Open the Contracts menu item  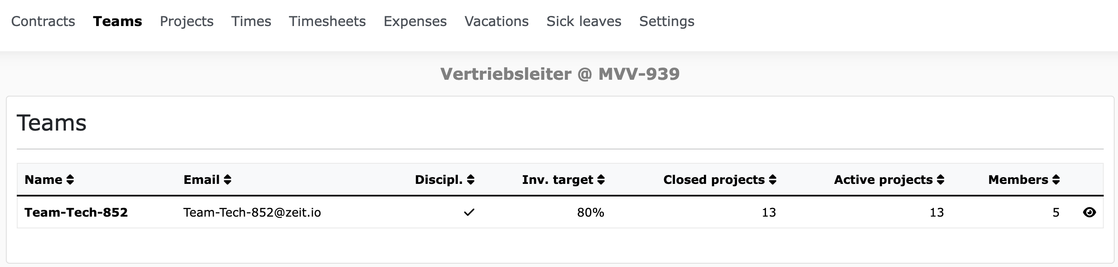(x=43, y=21)
